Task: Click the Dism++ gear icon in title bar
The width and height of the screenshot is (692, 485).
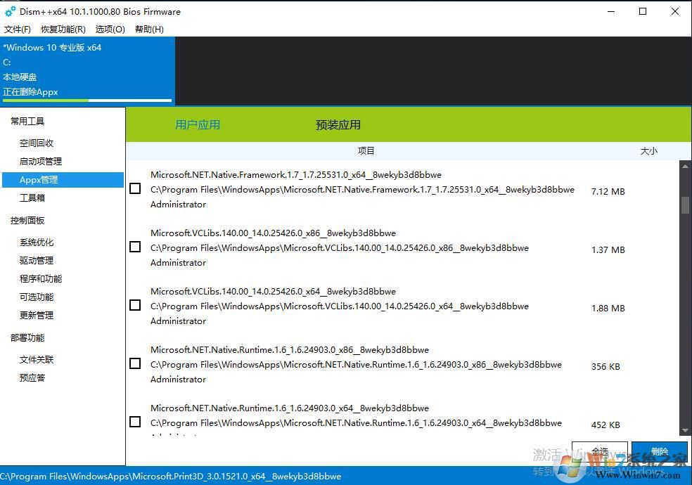Action: (10, 11)
